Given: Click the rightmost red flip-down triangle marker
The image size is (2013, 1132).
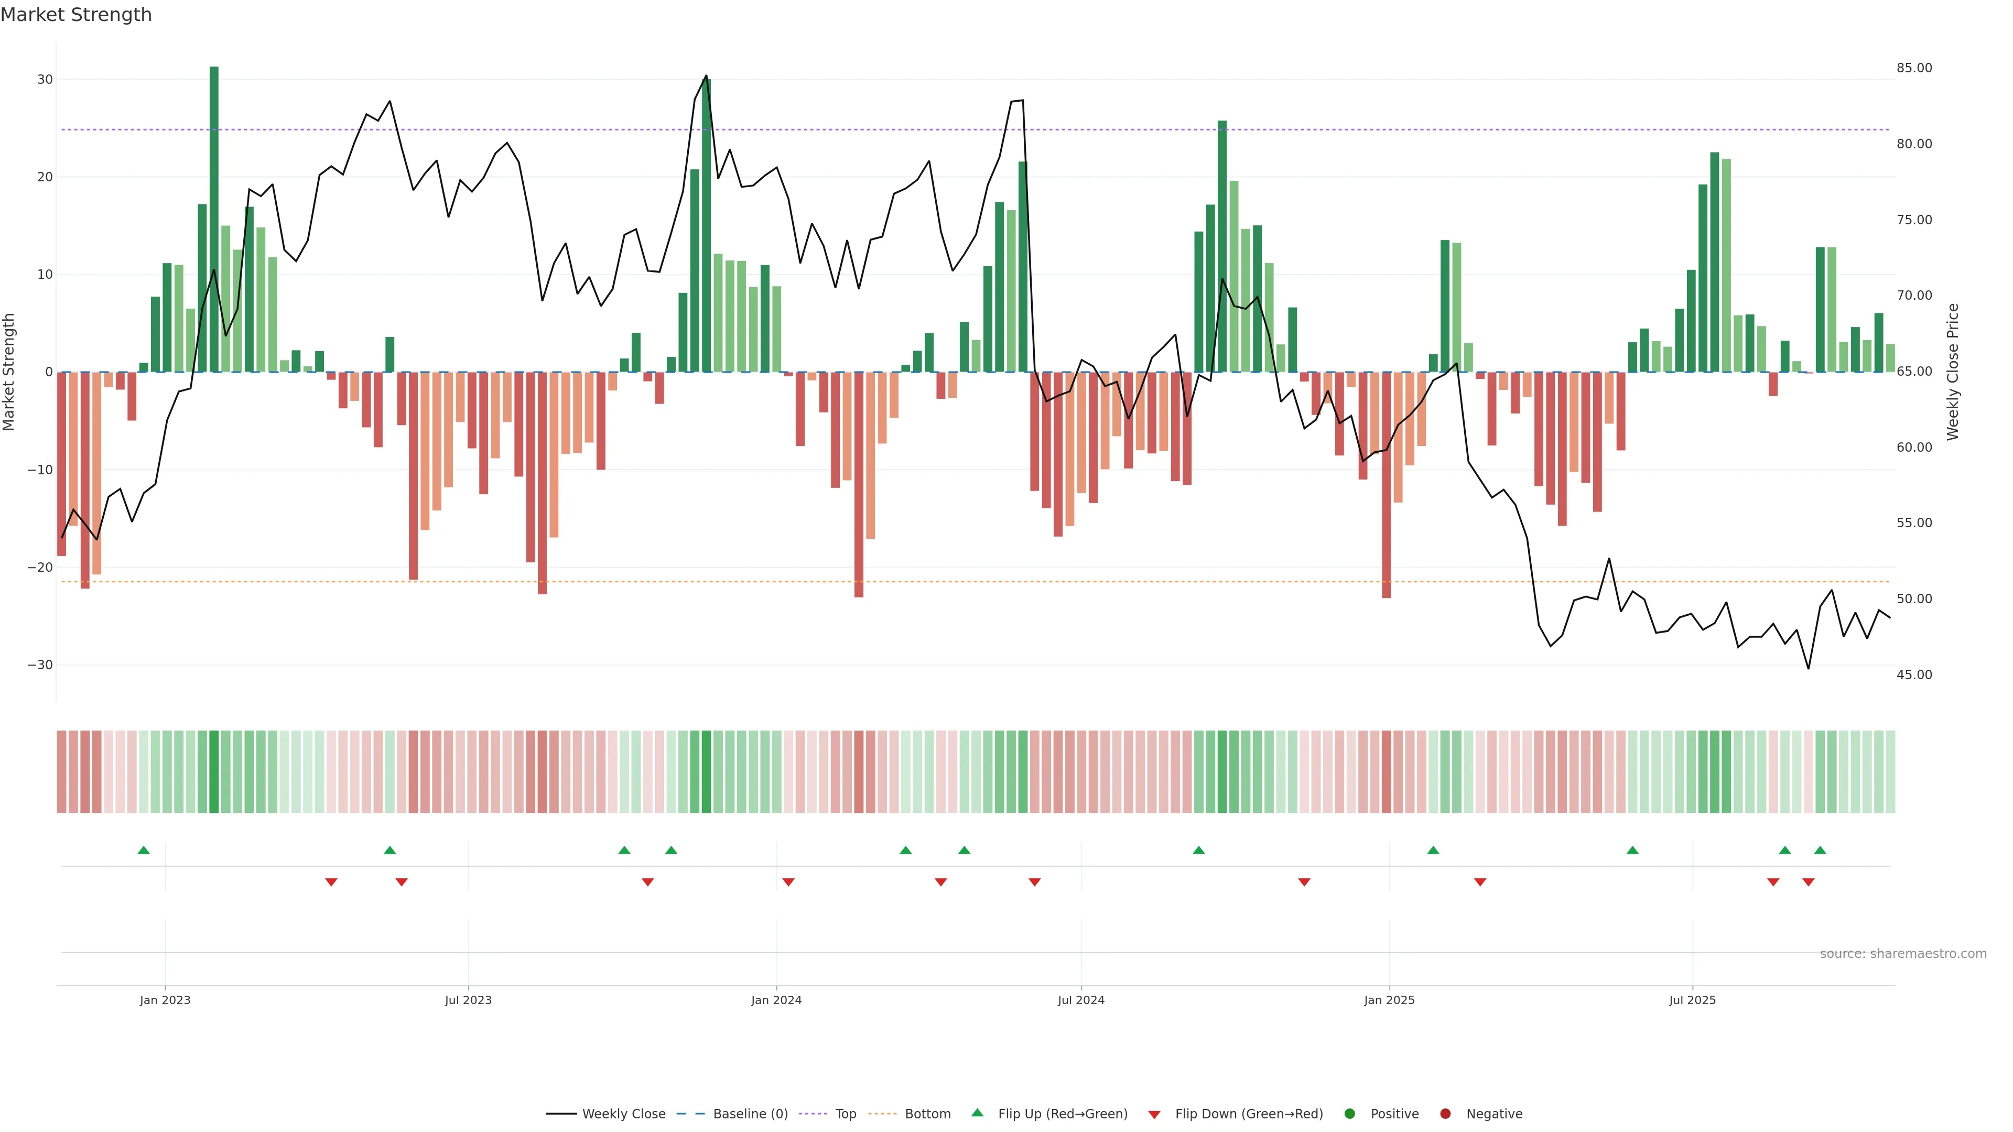Looking at the screenshot, I should coord(1808,882).
